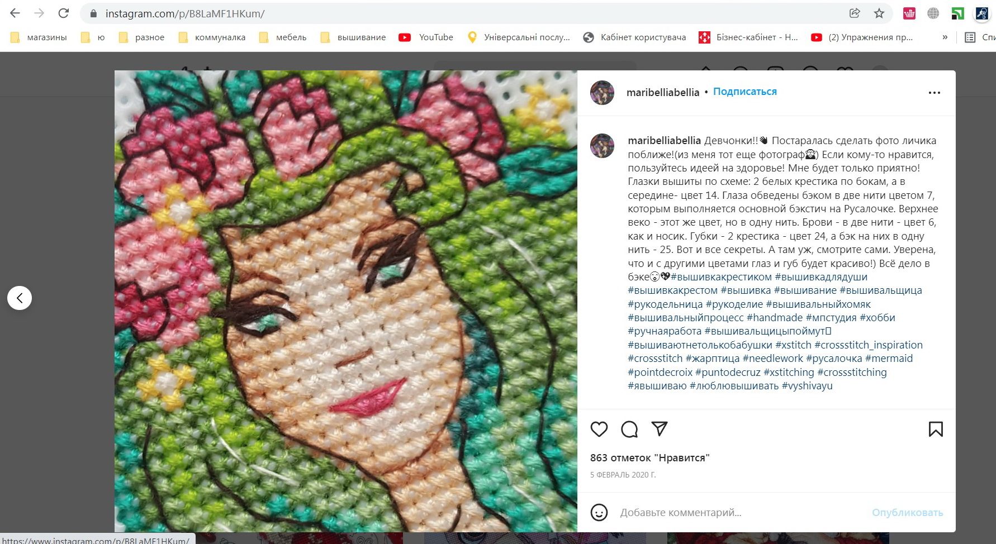This screenshot has width=996, height=544.
Task: Open emoji picker in comment field
Action: coord(599,512)
